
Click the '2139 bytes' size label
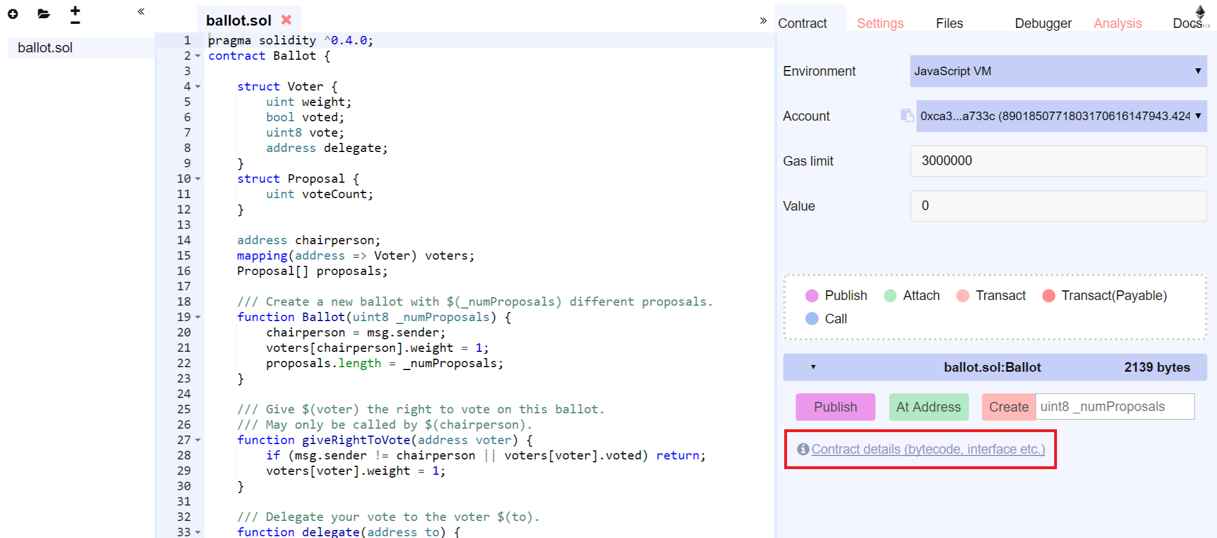point(1157,367)
